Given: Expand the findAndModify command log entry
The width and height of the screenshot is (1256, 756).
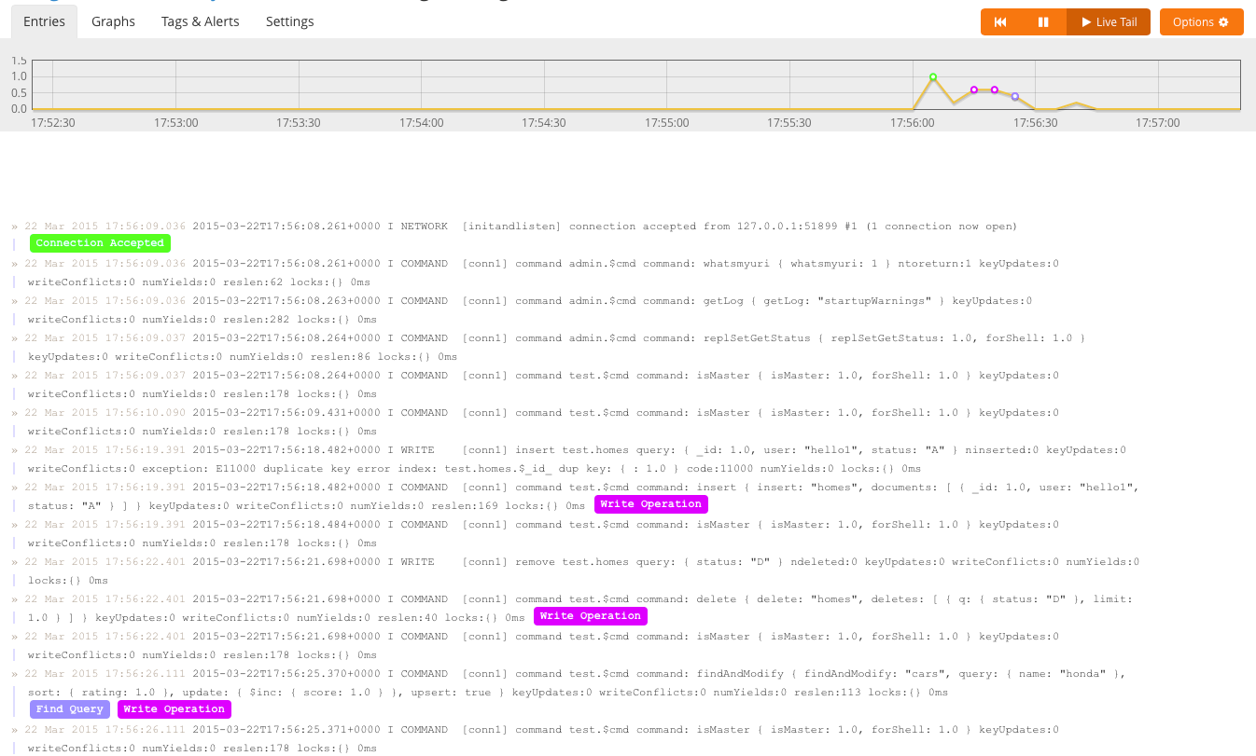Looking at the screenshot, I should coord(15,674).
